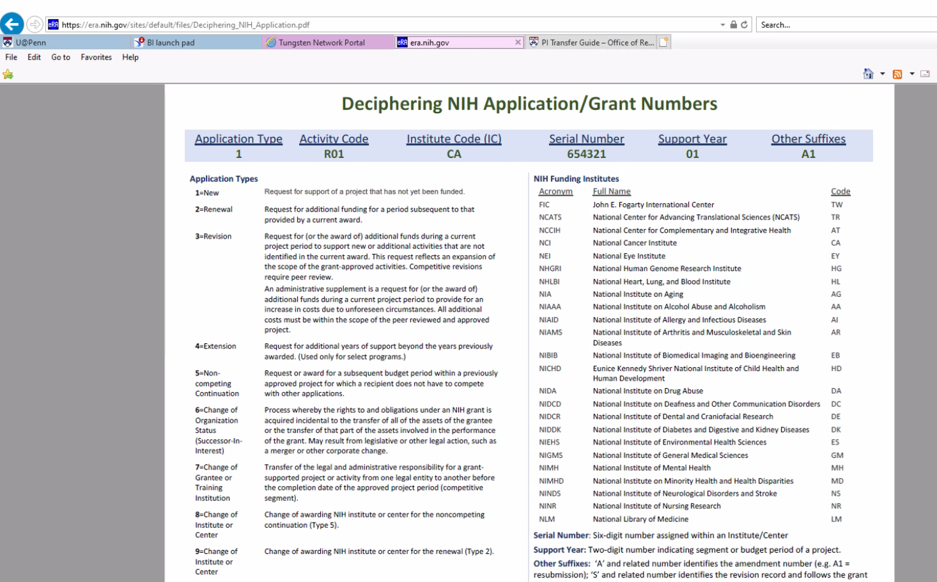Click the code MH for NIMH
The width and height of the screenshot is (937, 582).
[837, 468]
